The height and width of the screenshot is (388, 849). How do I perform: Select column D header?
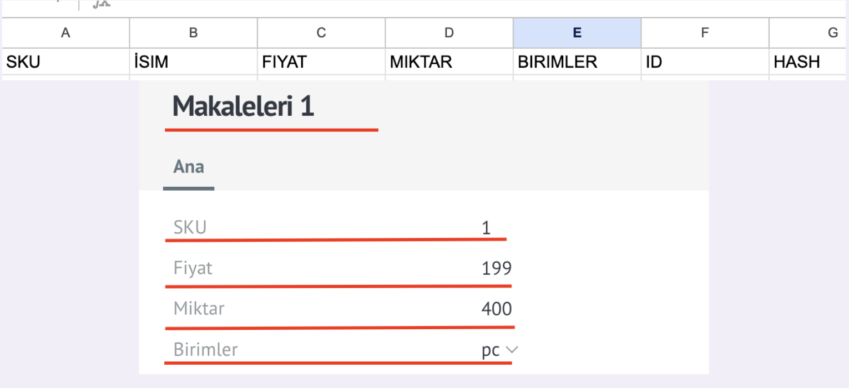click(449, 33)
